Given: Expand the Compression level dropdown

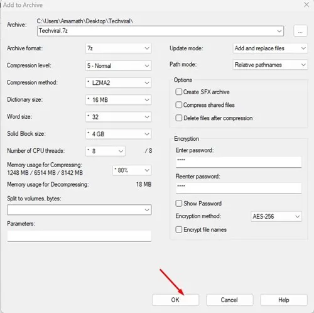Looking at the screenshot, I should coord(118,65).
